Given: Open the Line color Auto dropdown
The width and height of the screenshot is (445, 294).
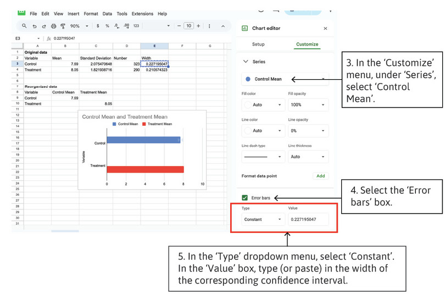Looking at the screenshot, I should point(263,131).
